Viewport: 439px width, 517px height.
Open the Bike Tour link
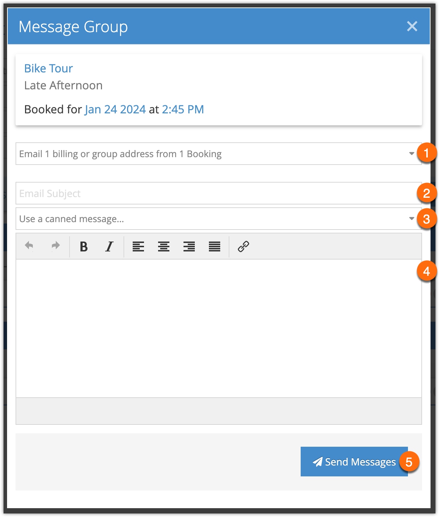(x=48, y=68)
